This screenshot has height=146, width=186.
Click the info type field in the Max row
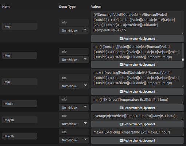74,78
